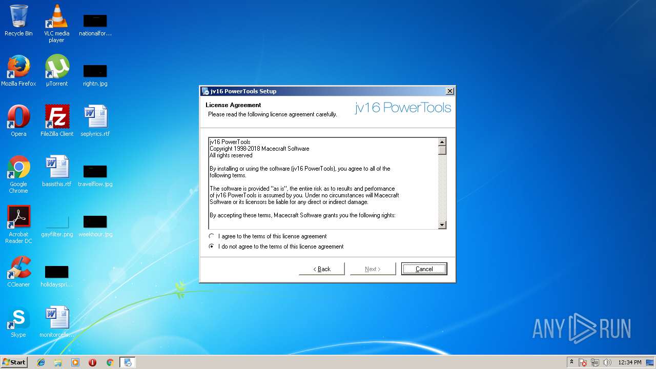Screen dimensions: 656x369
Task: Click the Show desktop button
Action: [651, 362]
